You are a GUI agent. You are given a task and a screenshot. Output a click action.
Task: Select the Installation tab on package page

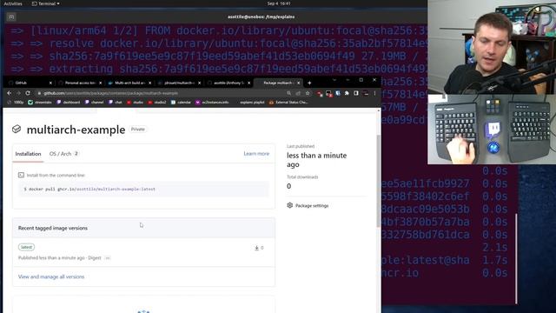28,154
